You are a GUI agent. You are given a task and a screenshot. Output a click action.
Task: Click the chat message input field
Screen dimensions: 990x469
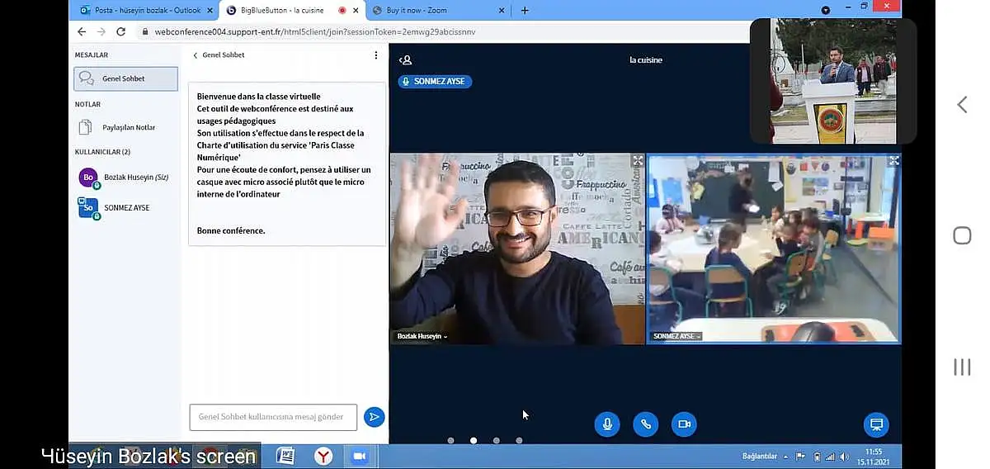point(272,417)
